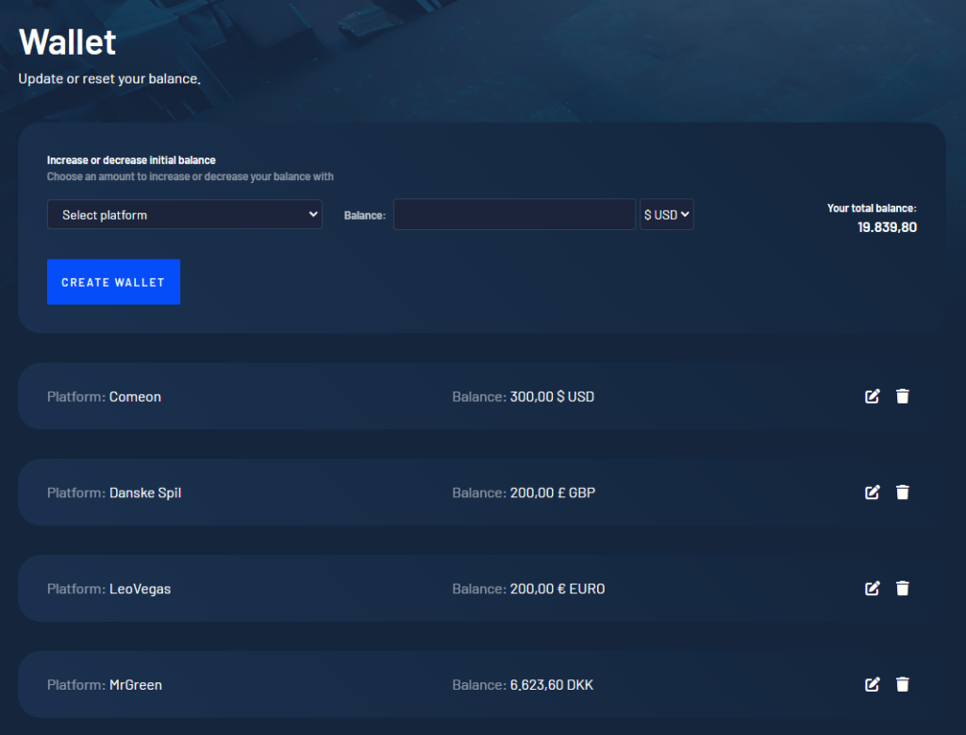Click the LeoVegas platform name

pyautogui.click(x=140, y=589)
